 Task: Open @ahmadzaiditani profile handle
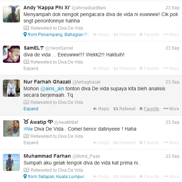(89, 8)
